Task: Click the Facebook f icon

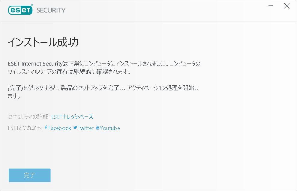Action: (46, 128)
